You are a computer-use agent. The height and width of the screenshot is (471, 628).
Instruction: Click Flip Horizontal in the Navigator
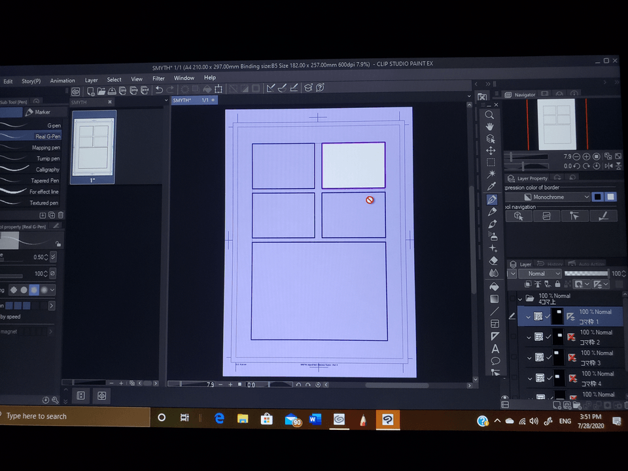(608, 166)
